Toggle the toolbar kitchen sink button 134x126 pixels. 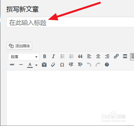pos(132,56)
